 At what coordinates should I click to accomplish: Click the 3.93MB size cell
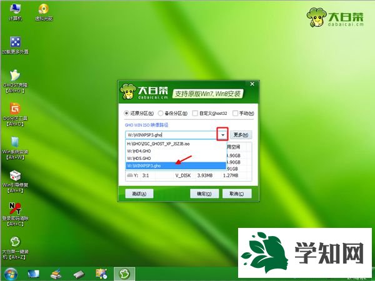pyautogui.click(x=205, y=175)
